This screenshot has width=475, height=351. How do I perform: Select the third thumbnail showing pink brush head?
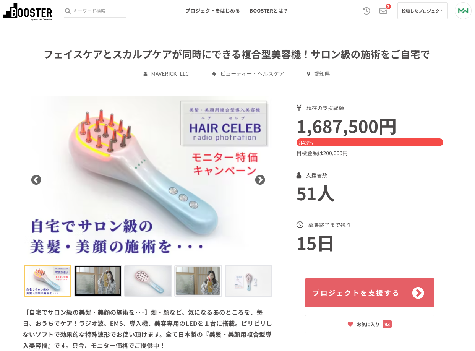pos(148,281)
